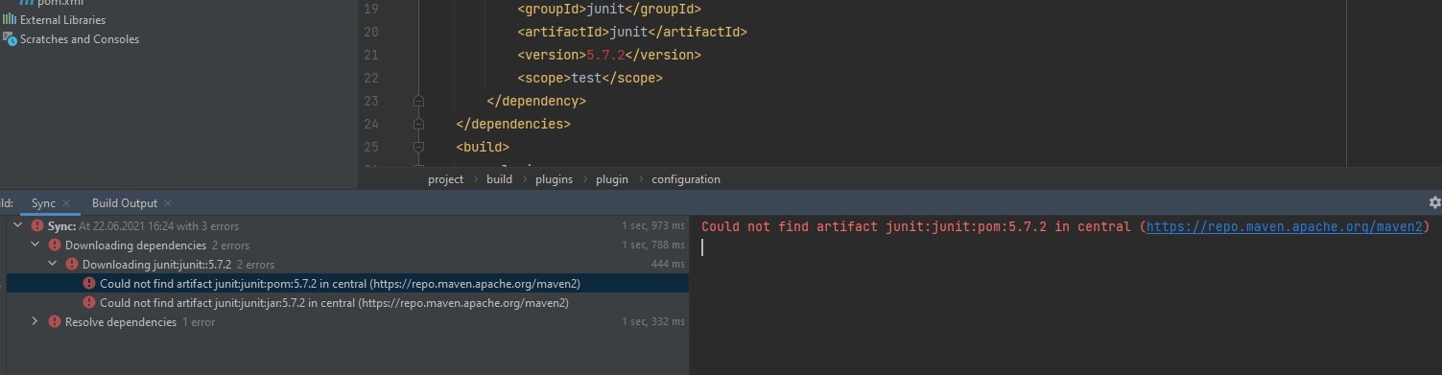Click the Scratches and Consoles icon
This screenshot has width=1442, height=375.
click(x=10, y=39)
